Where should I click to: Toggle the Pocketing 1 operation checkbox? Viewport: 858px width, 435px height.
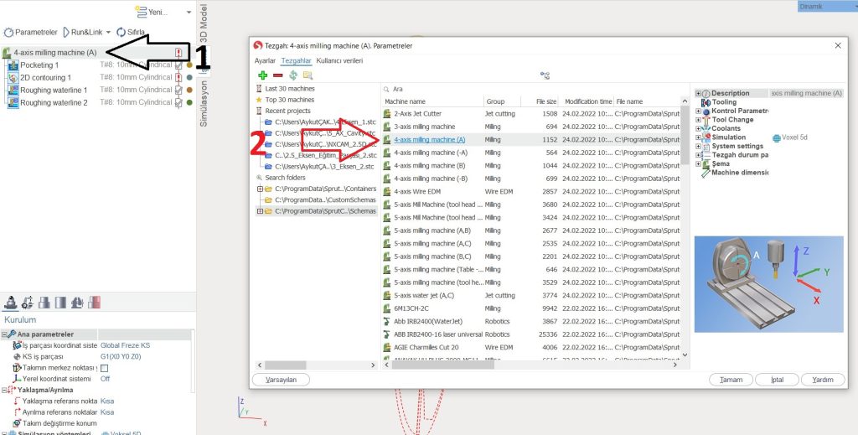tap(178, 65)
